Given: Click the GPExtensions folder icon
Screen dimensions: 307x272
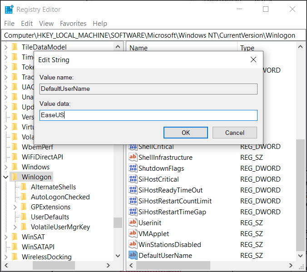Looking at the screenshot, I should (24, 207).
